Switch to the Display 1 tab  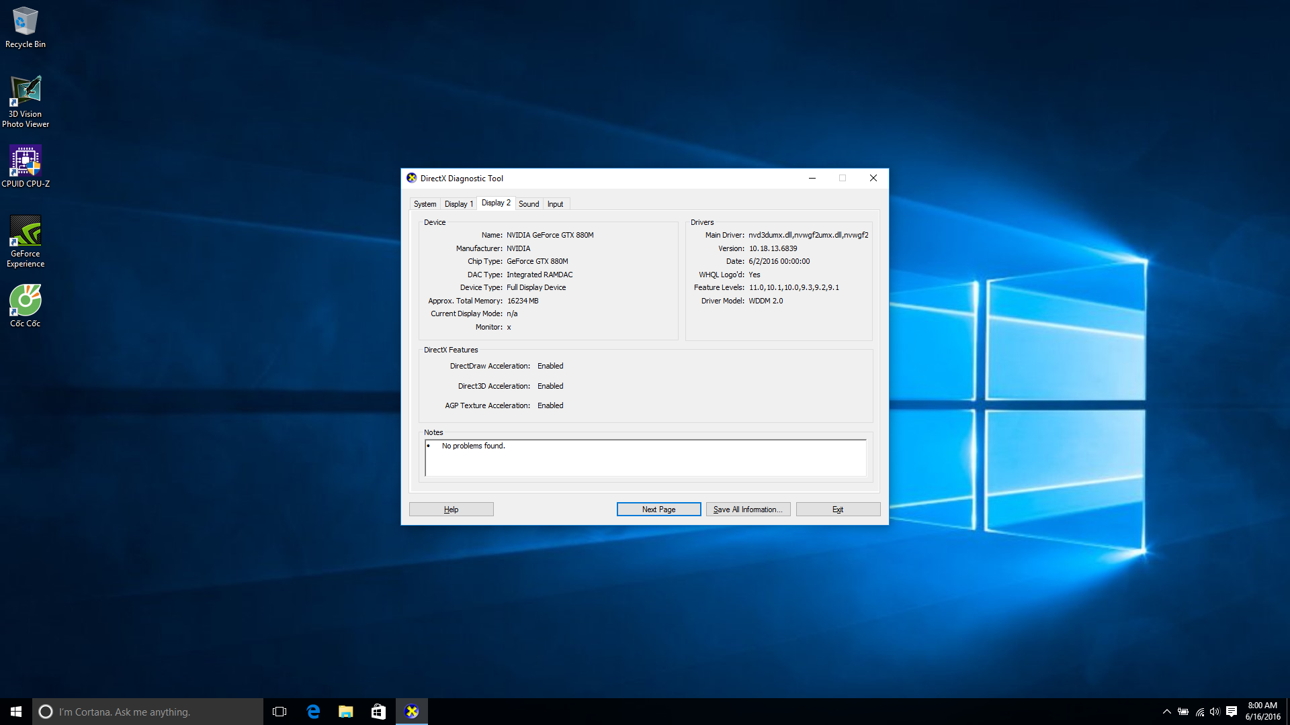pos(458,204)
